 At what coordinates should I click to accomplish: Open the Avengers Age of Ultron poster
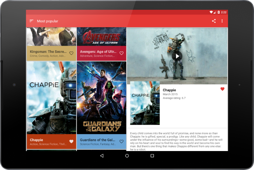coord(102,37)
